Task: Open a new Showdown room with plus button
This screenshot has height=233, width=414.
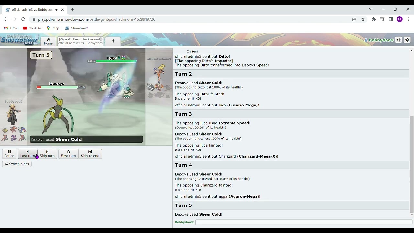Action: pyautogui.click(x=113, y=41)
